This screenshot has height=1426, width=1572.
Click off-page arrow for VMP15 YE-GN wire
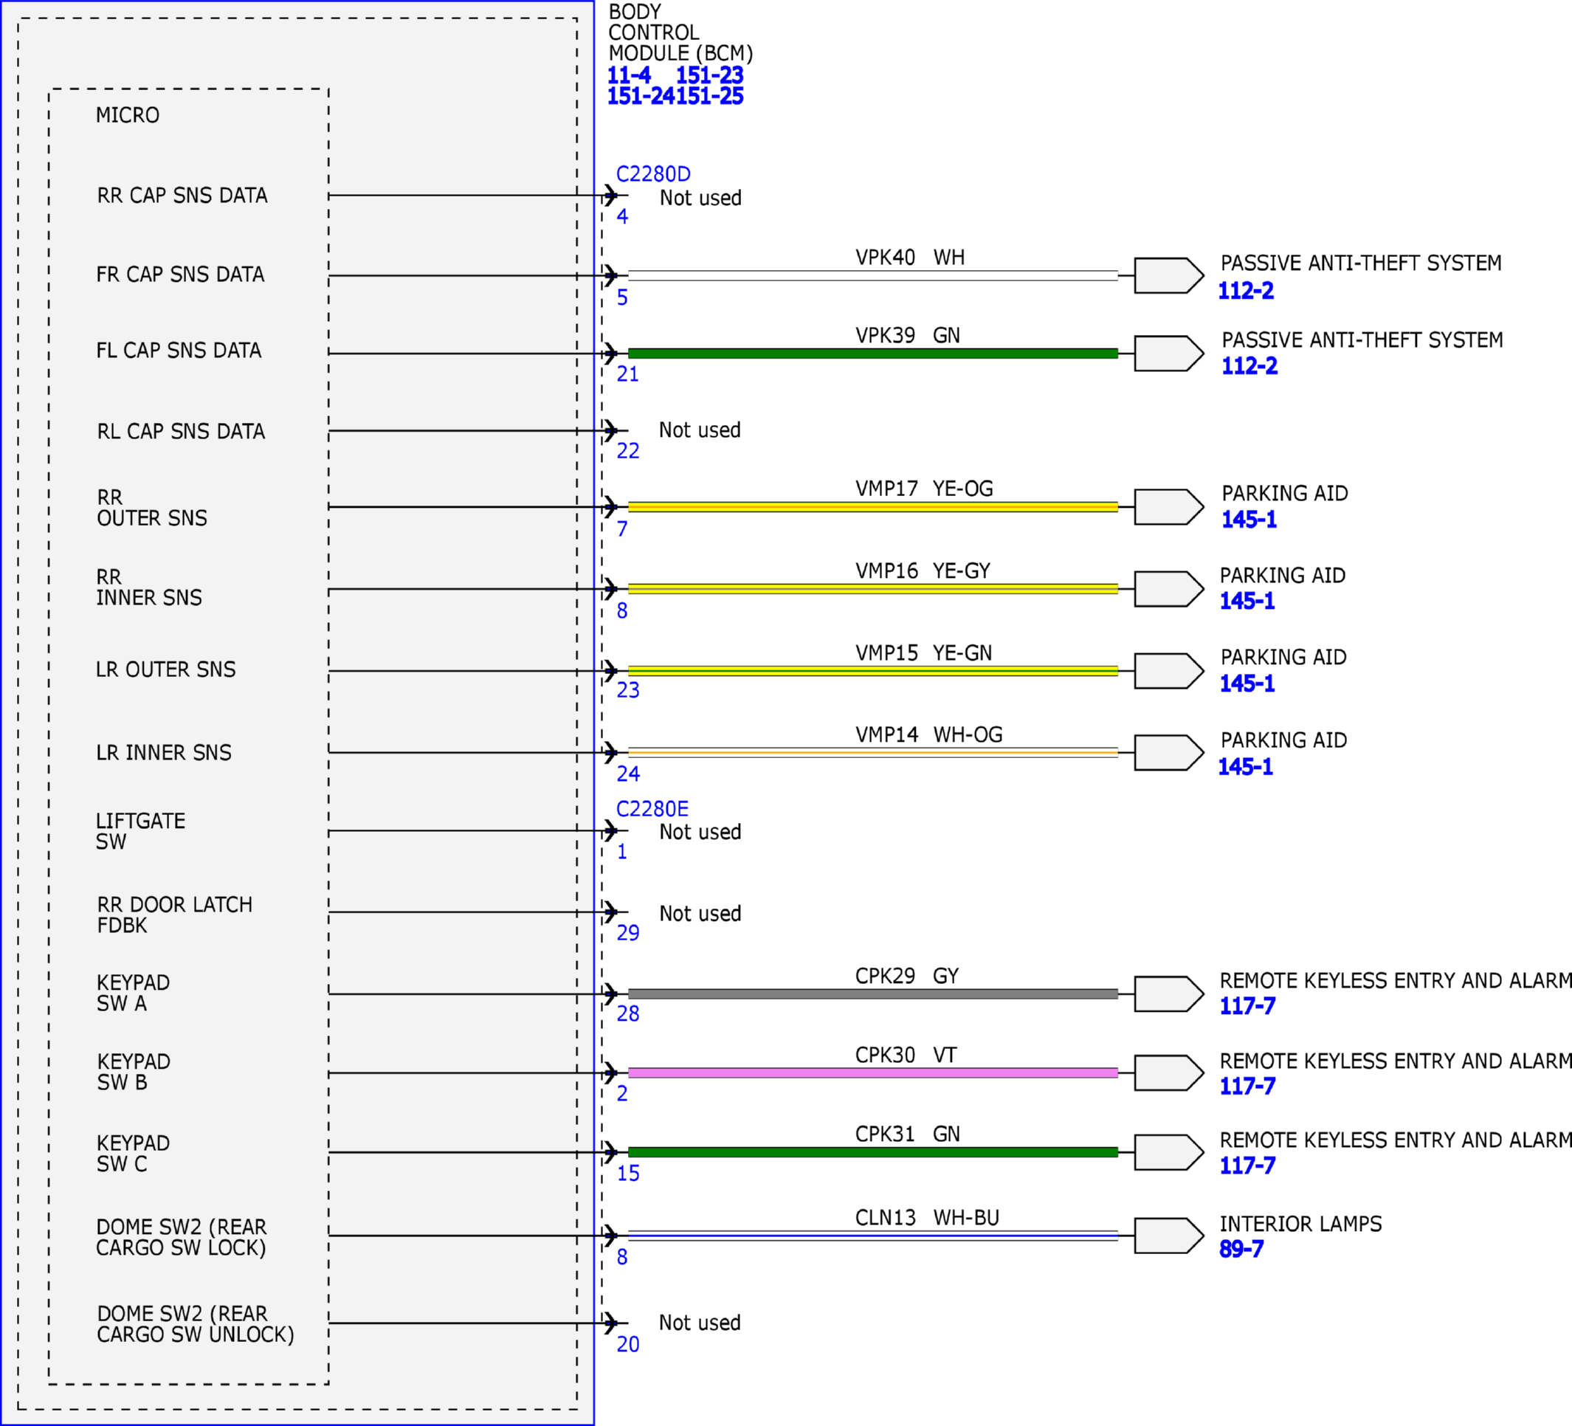tap(1169, 670)
